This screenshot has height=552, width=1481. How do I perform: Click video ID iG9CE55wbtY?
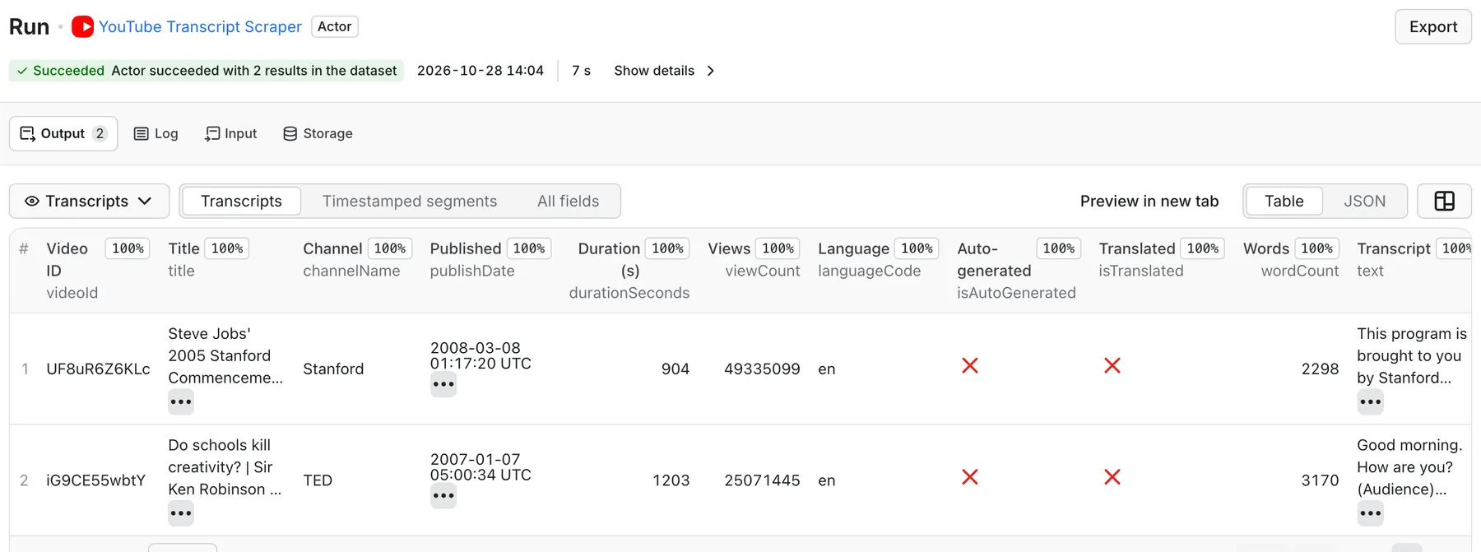click(x=95, y=480)
